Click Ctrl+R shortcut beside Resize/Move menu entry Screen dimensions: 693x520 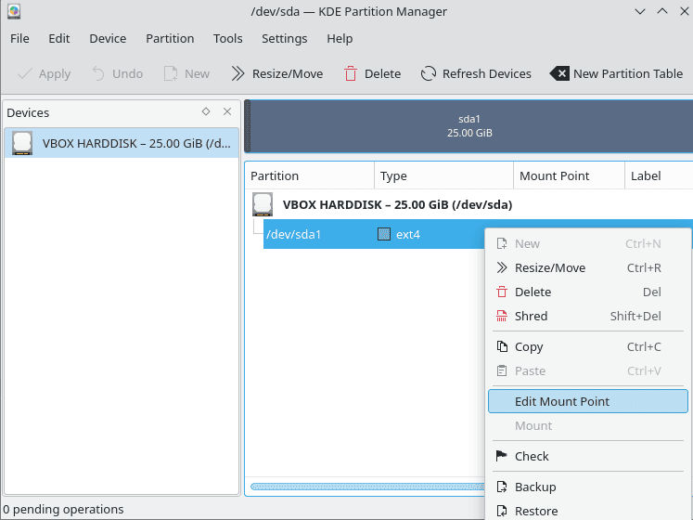click(644, 267)
